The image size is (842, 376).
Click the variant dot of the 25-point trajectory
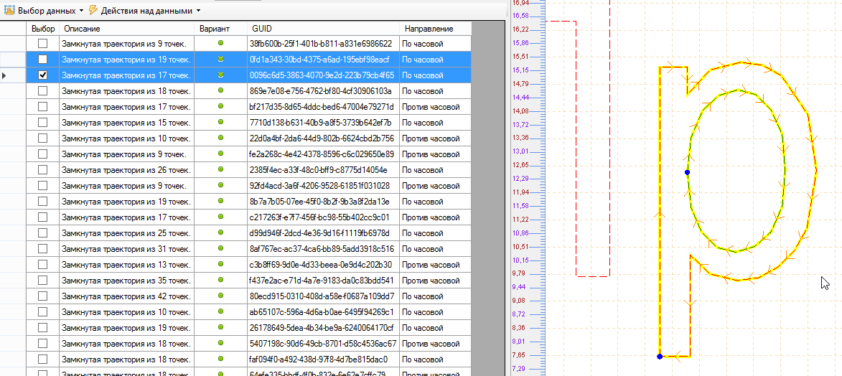tap(220, 232)
